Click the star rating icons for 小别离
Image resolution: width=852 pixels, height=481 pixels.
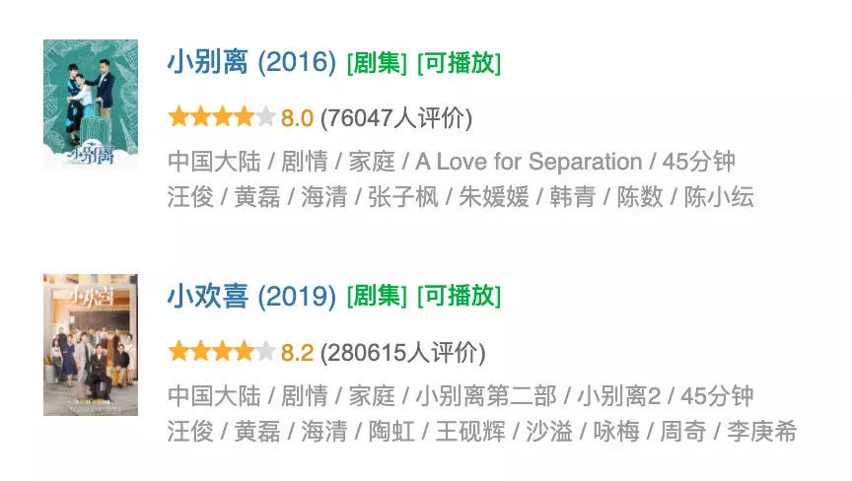[x=221, y=118]
